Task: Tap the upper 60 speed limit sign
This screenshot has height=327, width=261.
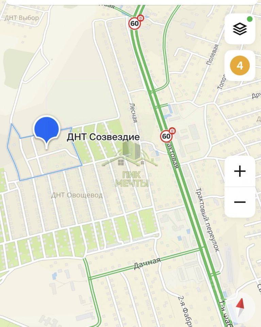Action: [x=134, y=24]
